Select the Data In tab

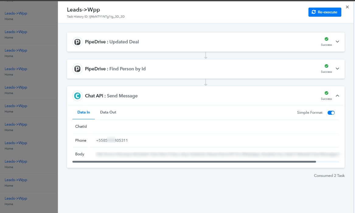click(x=84, y=112)
